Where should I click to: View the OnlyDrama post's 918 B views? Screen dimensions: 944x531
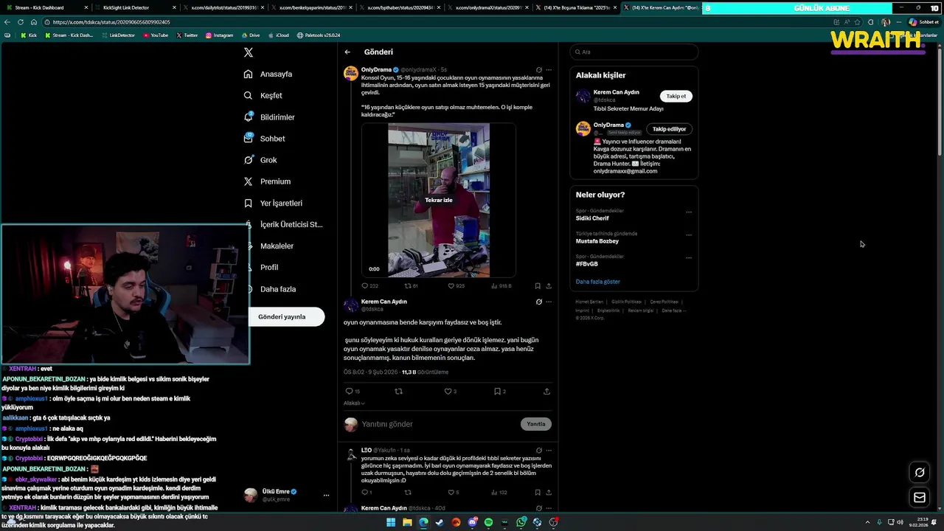click(x=502, y=285)
